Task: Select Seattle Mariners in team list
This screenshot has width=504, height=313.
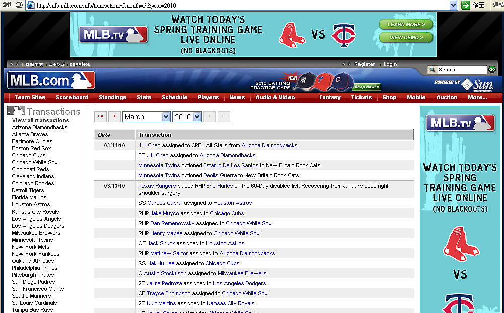Action: (x=31, y=296)
